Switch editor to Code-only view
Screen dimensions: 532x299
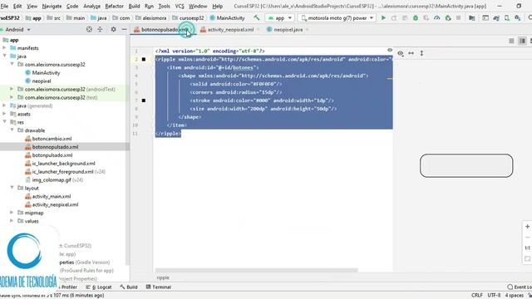pos(511,41)
